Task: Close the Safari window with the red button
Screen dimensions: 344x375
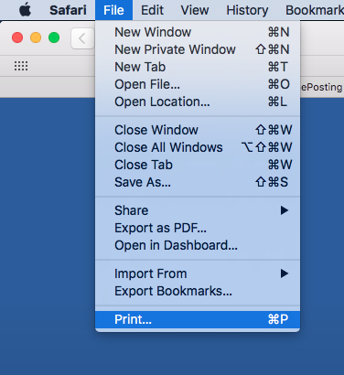Action: point(17,37)
